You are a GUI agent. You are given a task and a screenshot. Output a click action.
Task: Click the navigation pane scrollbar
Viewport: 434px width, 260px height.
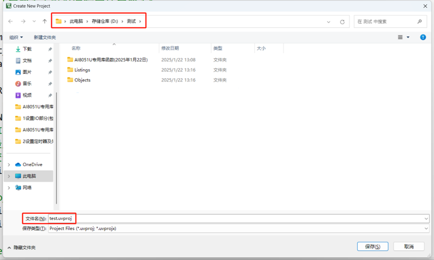56,148
